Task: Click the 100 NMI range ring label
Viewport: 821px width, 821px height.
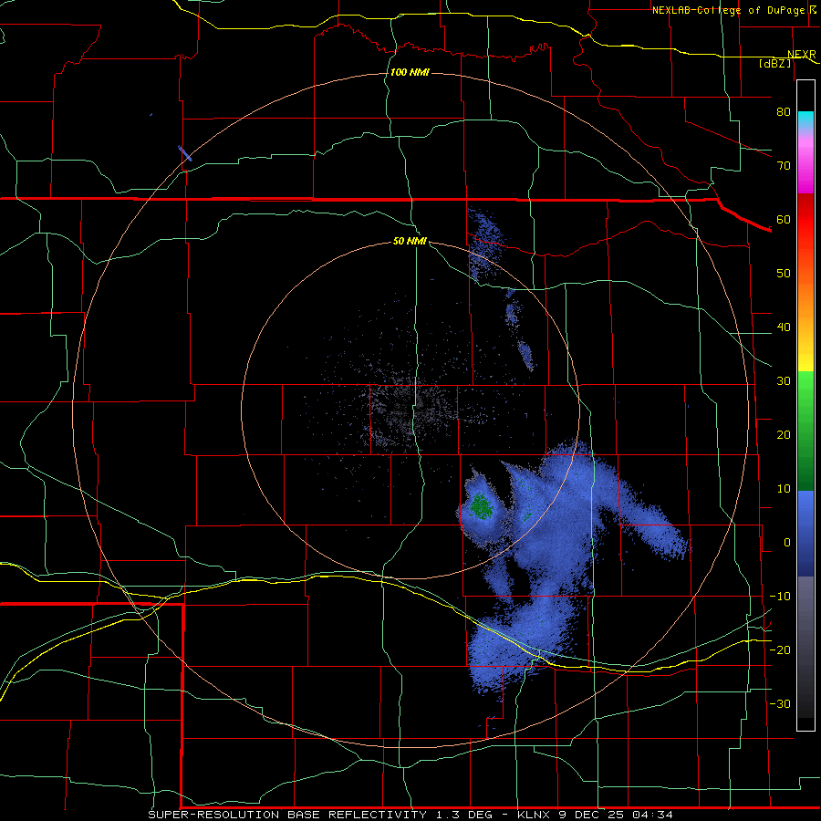Action: [410, 72]
